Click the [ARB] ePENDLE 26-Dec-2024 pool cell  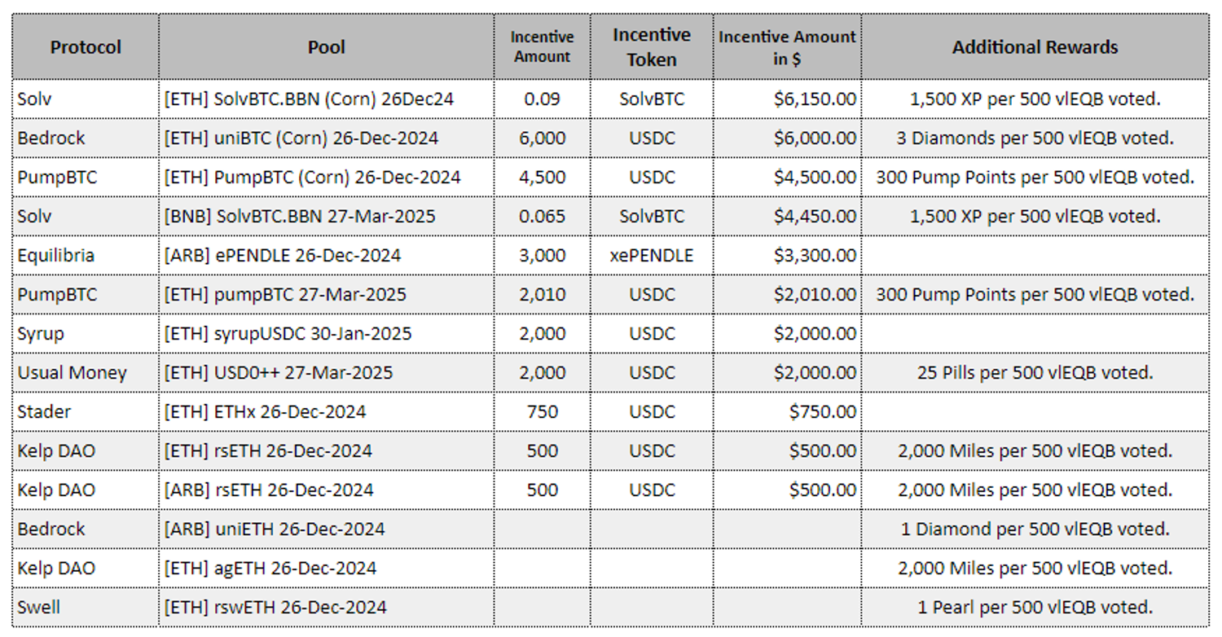tap(283, 255)
